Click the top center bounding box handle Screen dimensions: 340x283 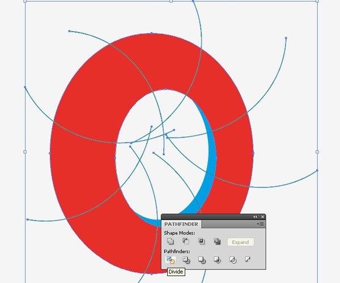pos(171,1)
